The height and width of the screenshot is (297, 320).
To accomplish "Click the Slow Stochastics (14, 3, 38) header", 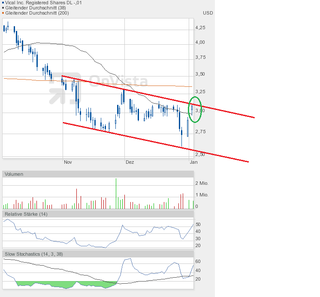I will click(34, 254).
